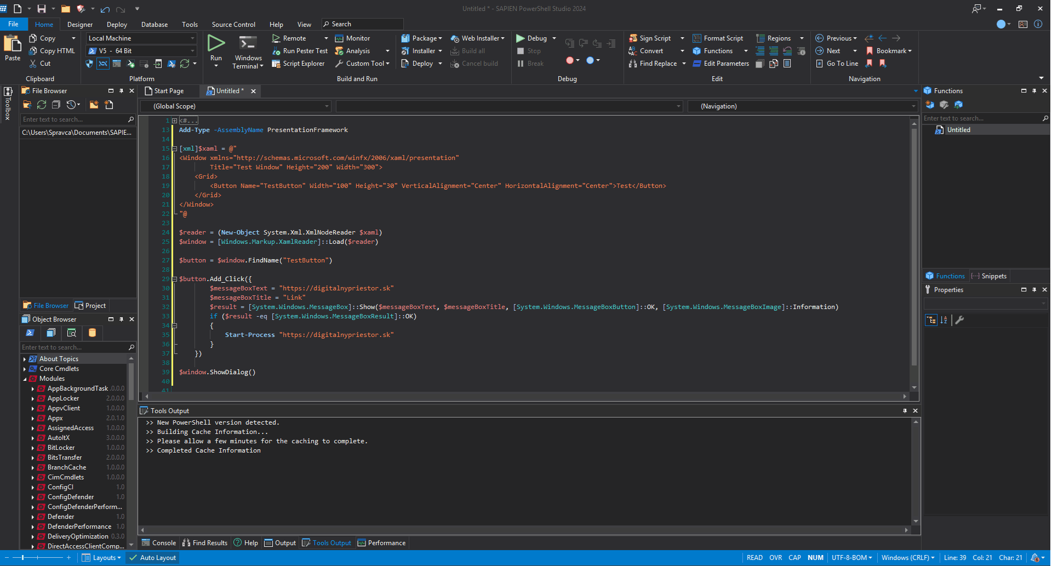Viewport: 1052px width, 566px height.
Task: Click the File Browser search field
Action: click(73, 119)
